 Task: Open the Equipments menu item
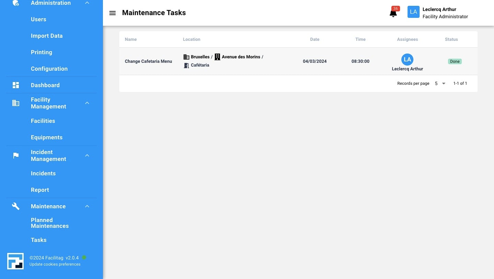[x=47, y=137]
